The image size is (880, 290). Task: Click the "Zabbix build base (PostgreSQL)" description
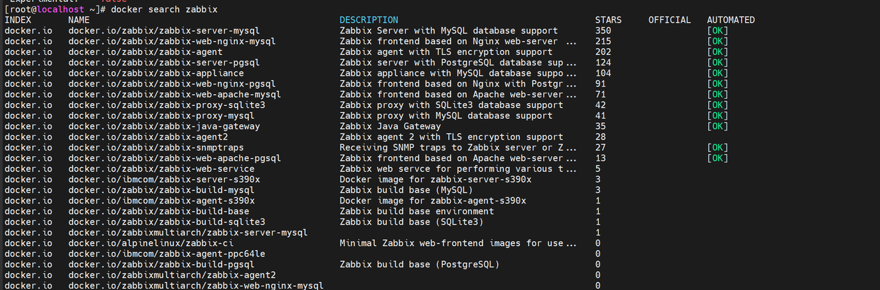(x=419, y=264)
